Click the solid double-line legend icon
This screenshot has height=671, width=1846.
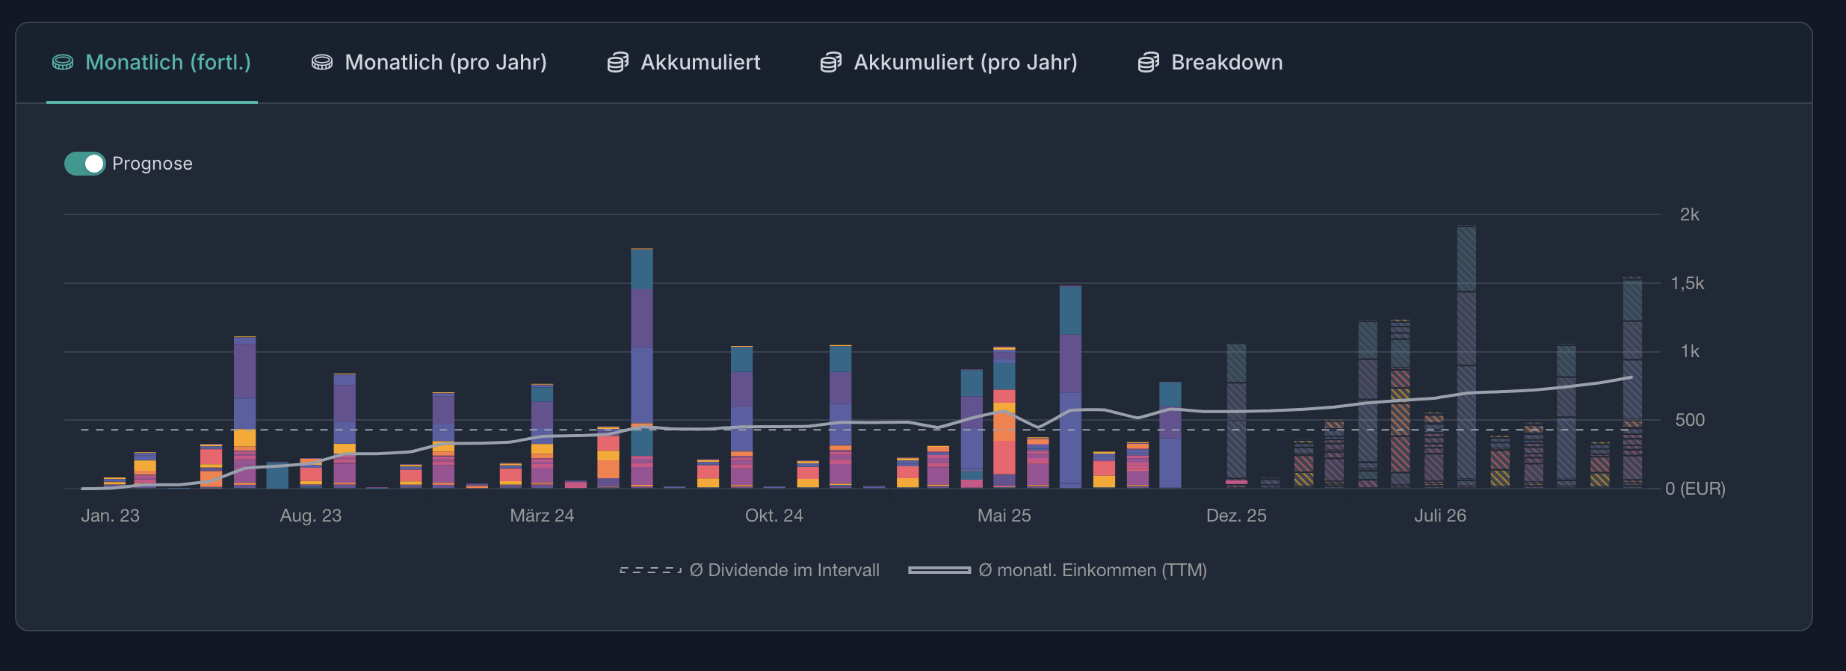939,571
